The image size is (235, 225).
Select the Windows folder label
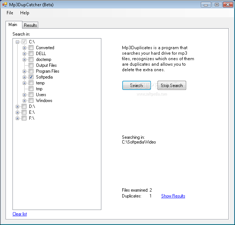44,101
